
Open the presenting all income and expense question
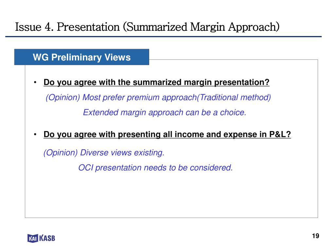167,134
